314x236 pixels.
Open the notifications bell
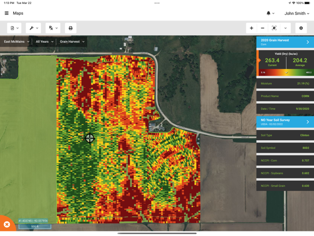coord(270,13)
